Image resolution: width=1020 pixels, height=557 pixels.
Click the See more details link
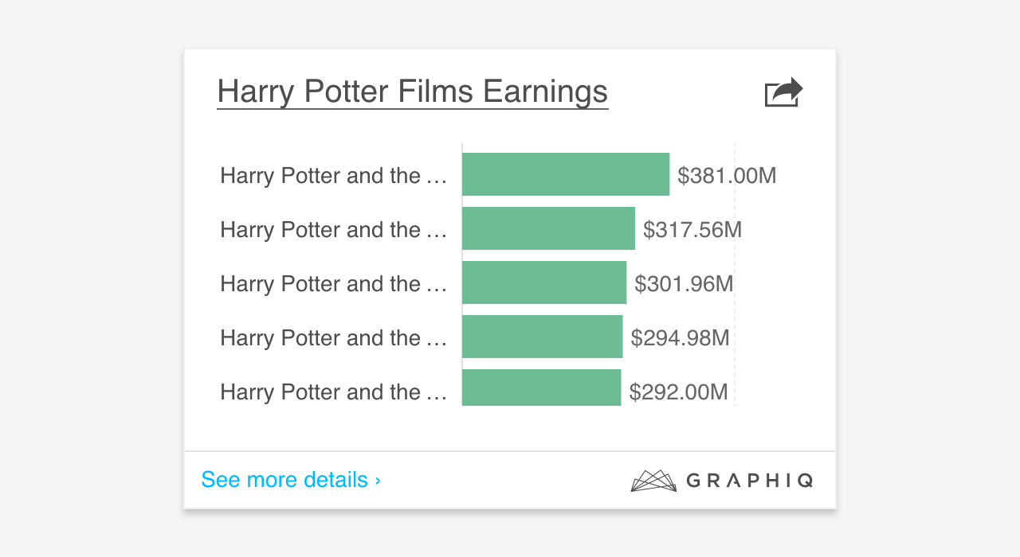pos(284,480)
